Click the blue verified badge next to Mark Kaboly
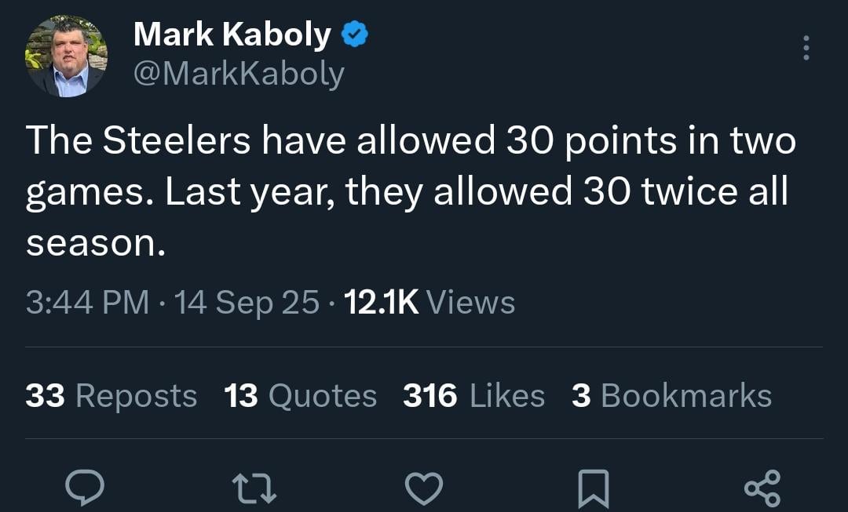The height and width of the screenshot is (512, 848). pos(355,33)
